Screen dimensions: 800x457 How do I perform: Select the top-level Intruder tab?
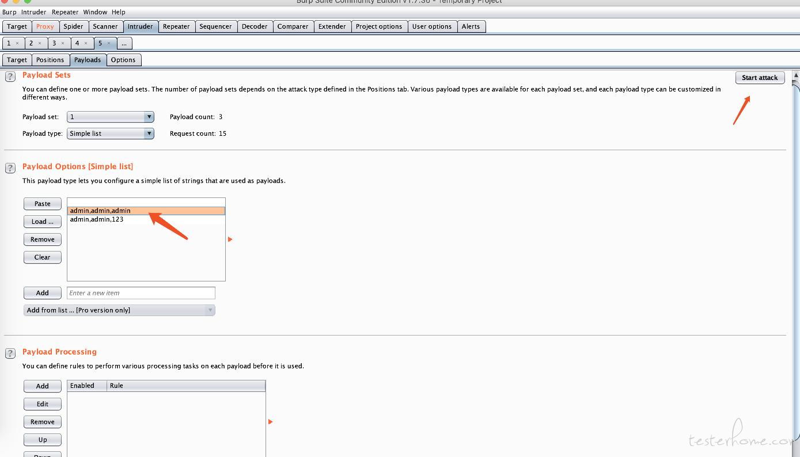click(x=141, y=26)
